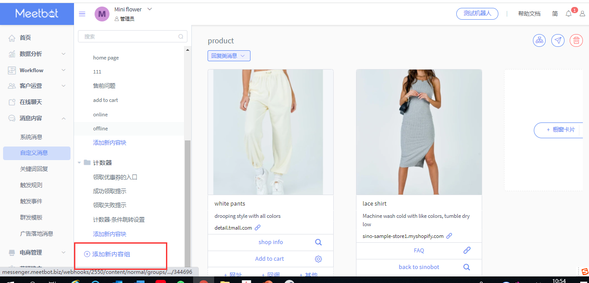Select the offline content block
The width and height of the screenshot is (589, 283).
tap(100, 129)
